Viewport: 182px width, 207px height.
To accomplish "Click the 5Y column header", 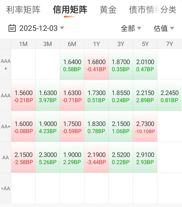I will pos(145,44).
